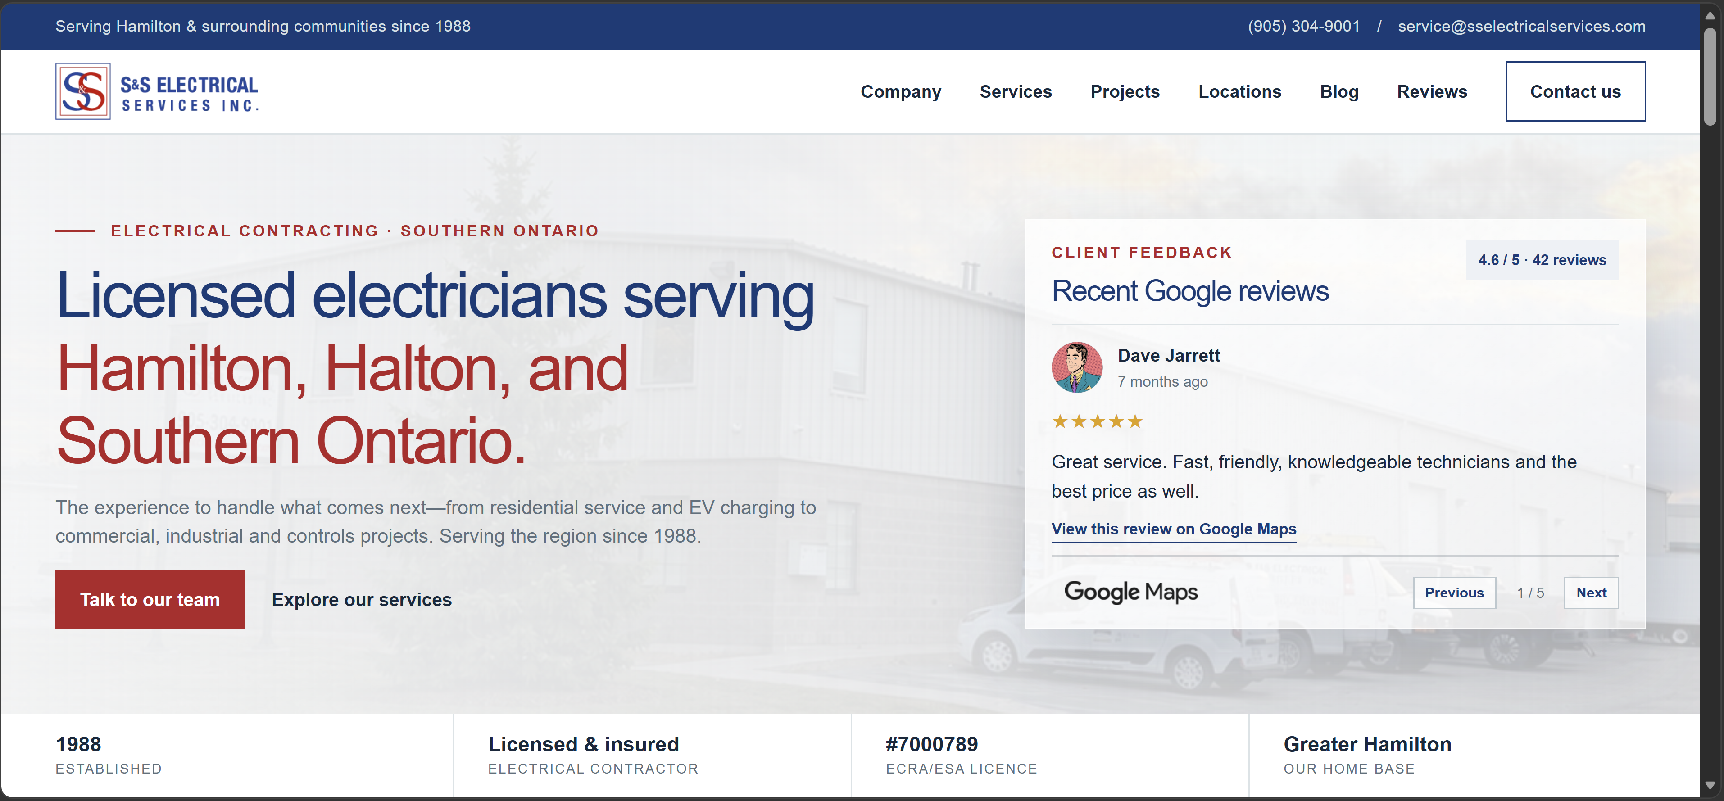Image resolution: width=1724 pixels, height=801 pixels.
Task: Click the Greater Hamilton home base stat
Action: (x=1367, y=755)
